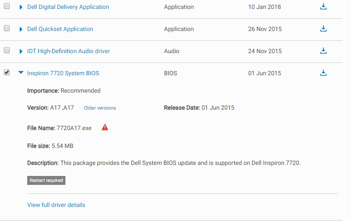The width and height of the screenshot is (351, 221).
Task: Select the Dell Quickset Application checkbox
Action: (x=7, y=28)
